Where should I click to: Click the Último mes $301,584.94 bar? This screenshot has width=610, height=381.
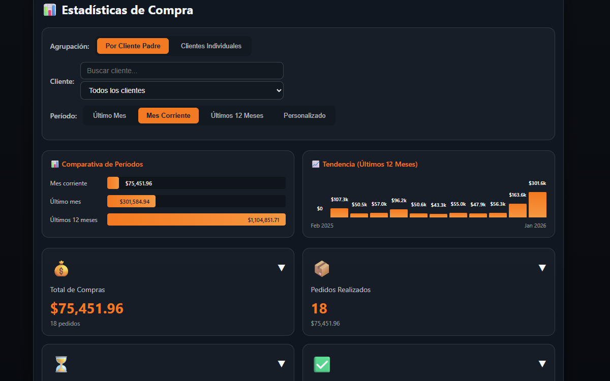click(x=132, y=201)
